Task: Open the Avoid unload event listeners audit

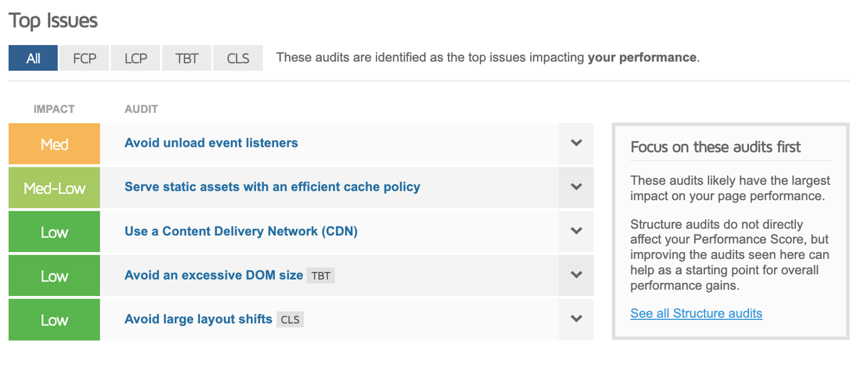Action: coord(211,143)
